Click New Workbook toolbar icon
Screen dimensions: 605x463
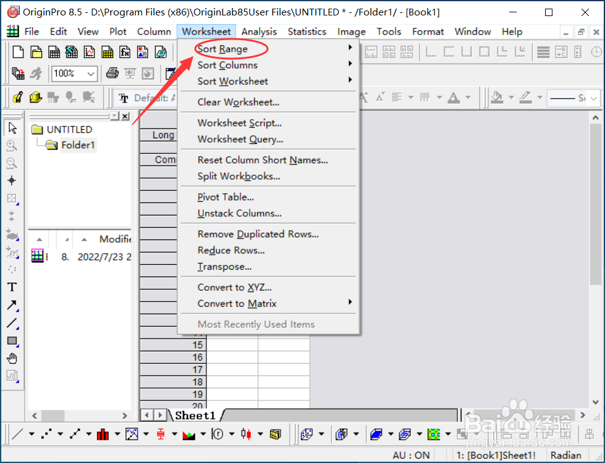tap(54, 52)
